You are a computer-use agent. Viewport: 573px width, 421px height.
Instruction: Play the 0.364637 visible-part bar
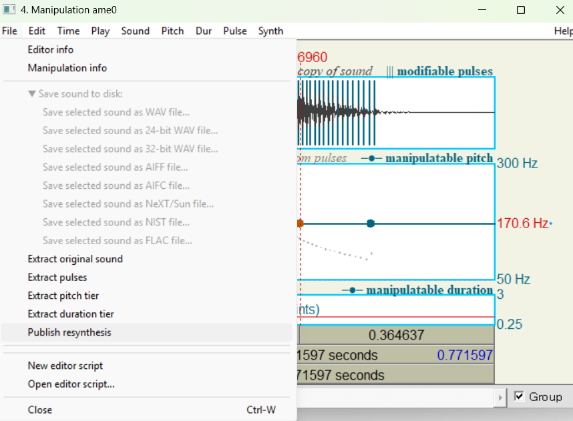point(397,335)
